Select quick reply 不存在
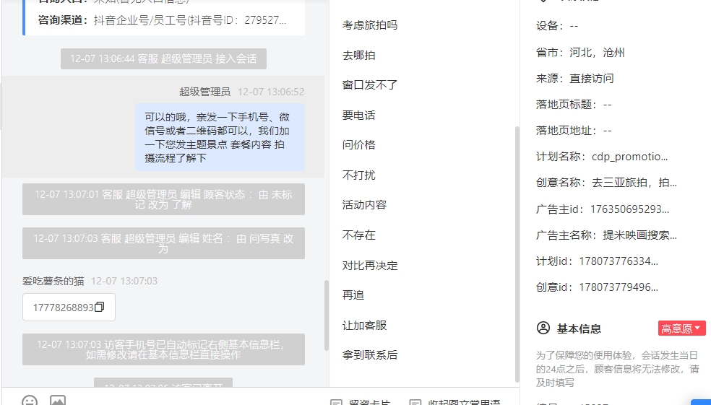Viewport: 711px width, 405px height. (358, 235)
